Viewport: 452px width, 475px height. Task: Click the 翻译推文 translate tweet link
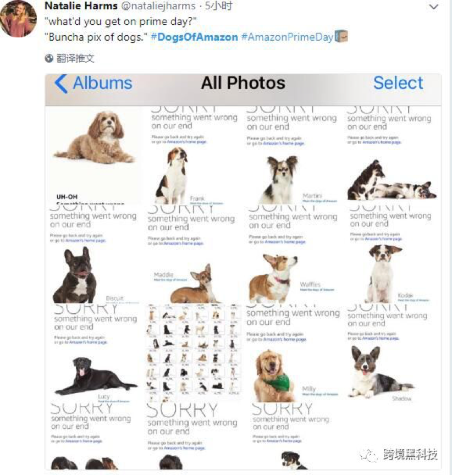pyautogui.click(x=75, y=58)
